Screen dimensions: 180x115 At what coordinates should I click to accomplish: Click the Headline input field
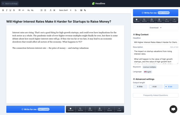[155, 42]
